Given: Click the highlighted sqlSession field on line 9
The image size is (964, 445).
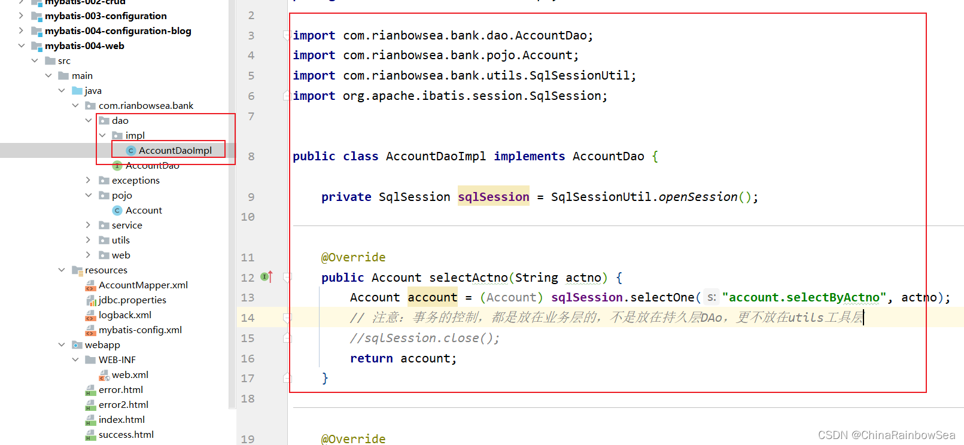Looking at the screenshot, I should [x=493, y=197].
